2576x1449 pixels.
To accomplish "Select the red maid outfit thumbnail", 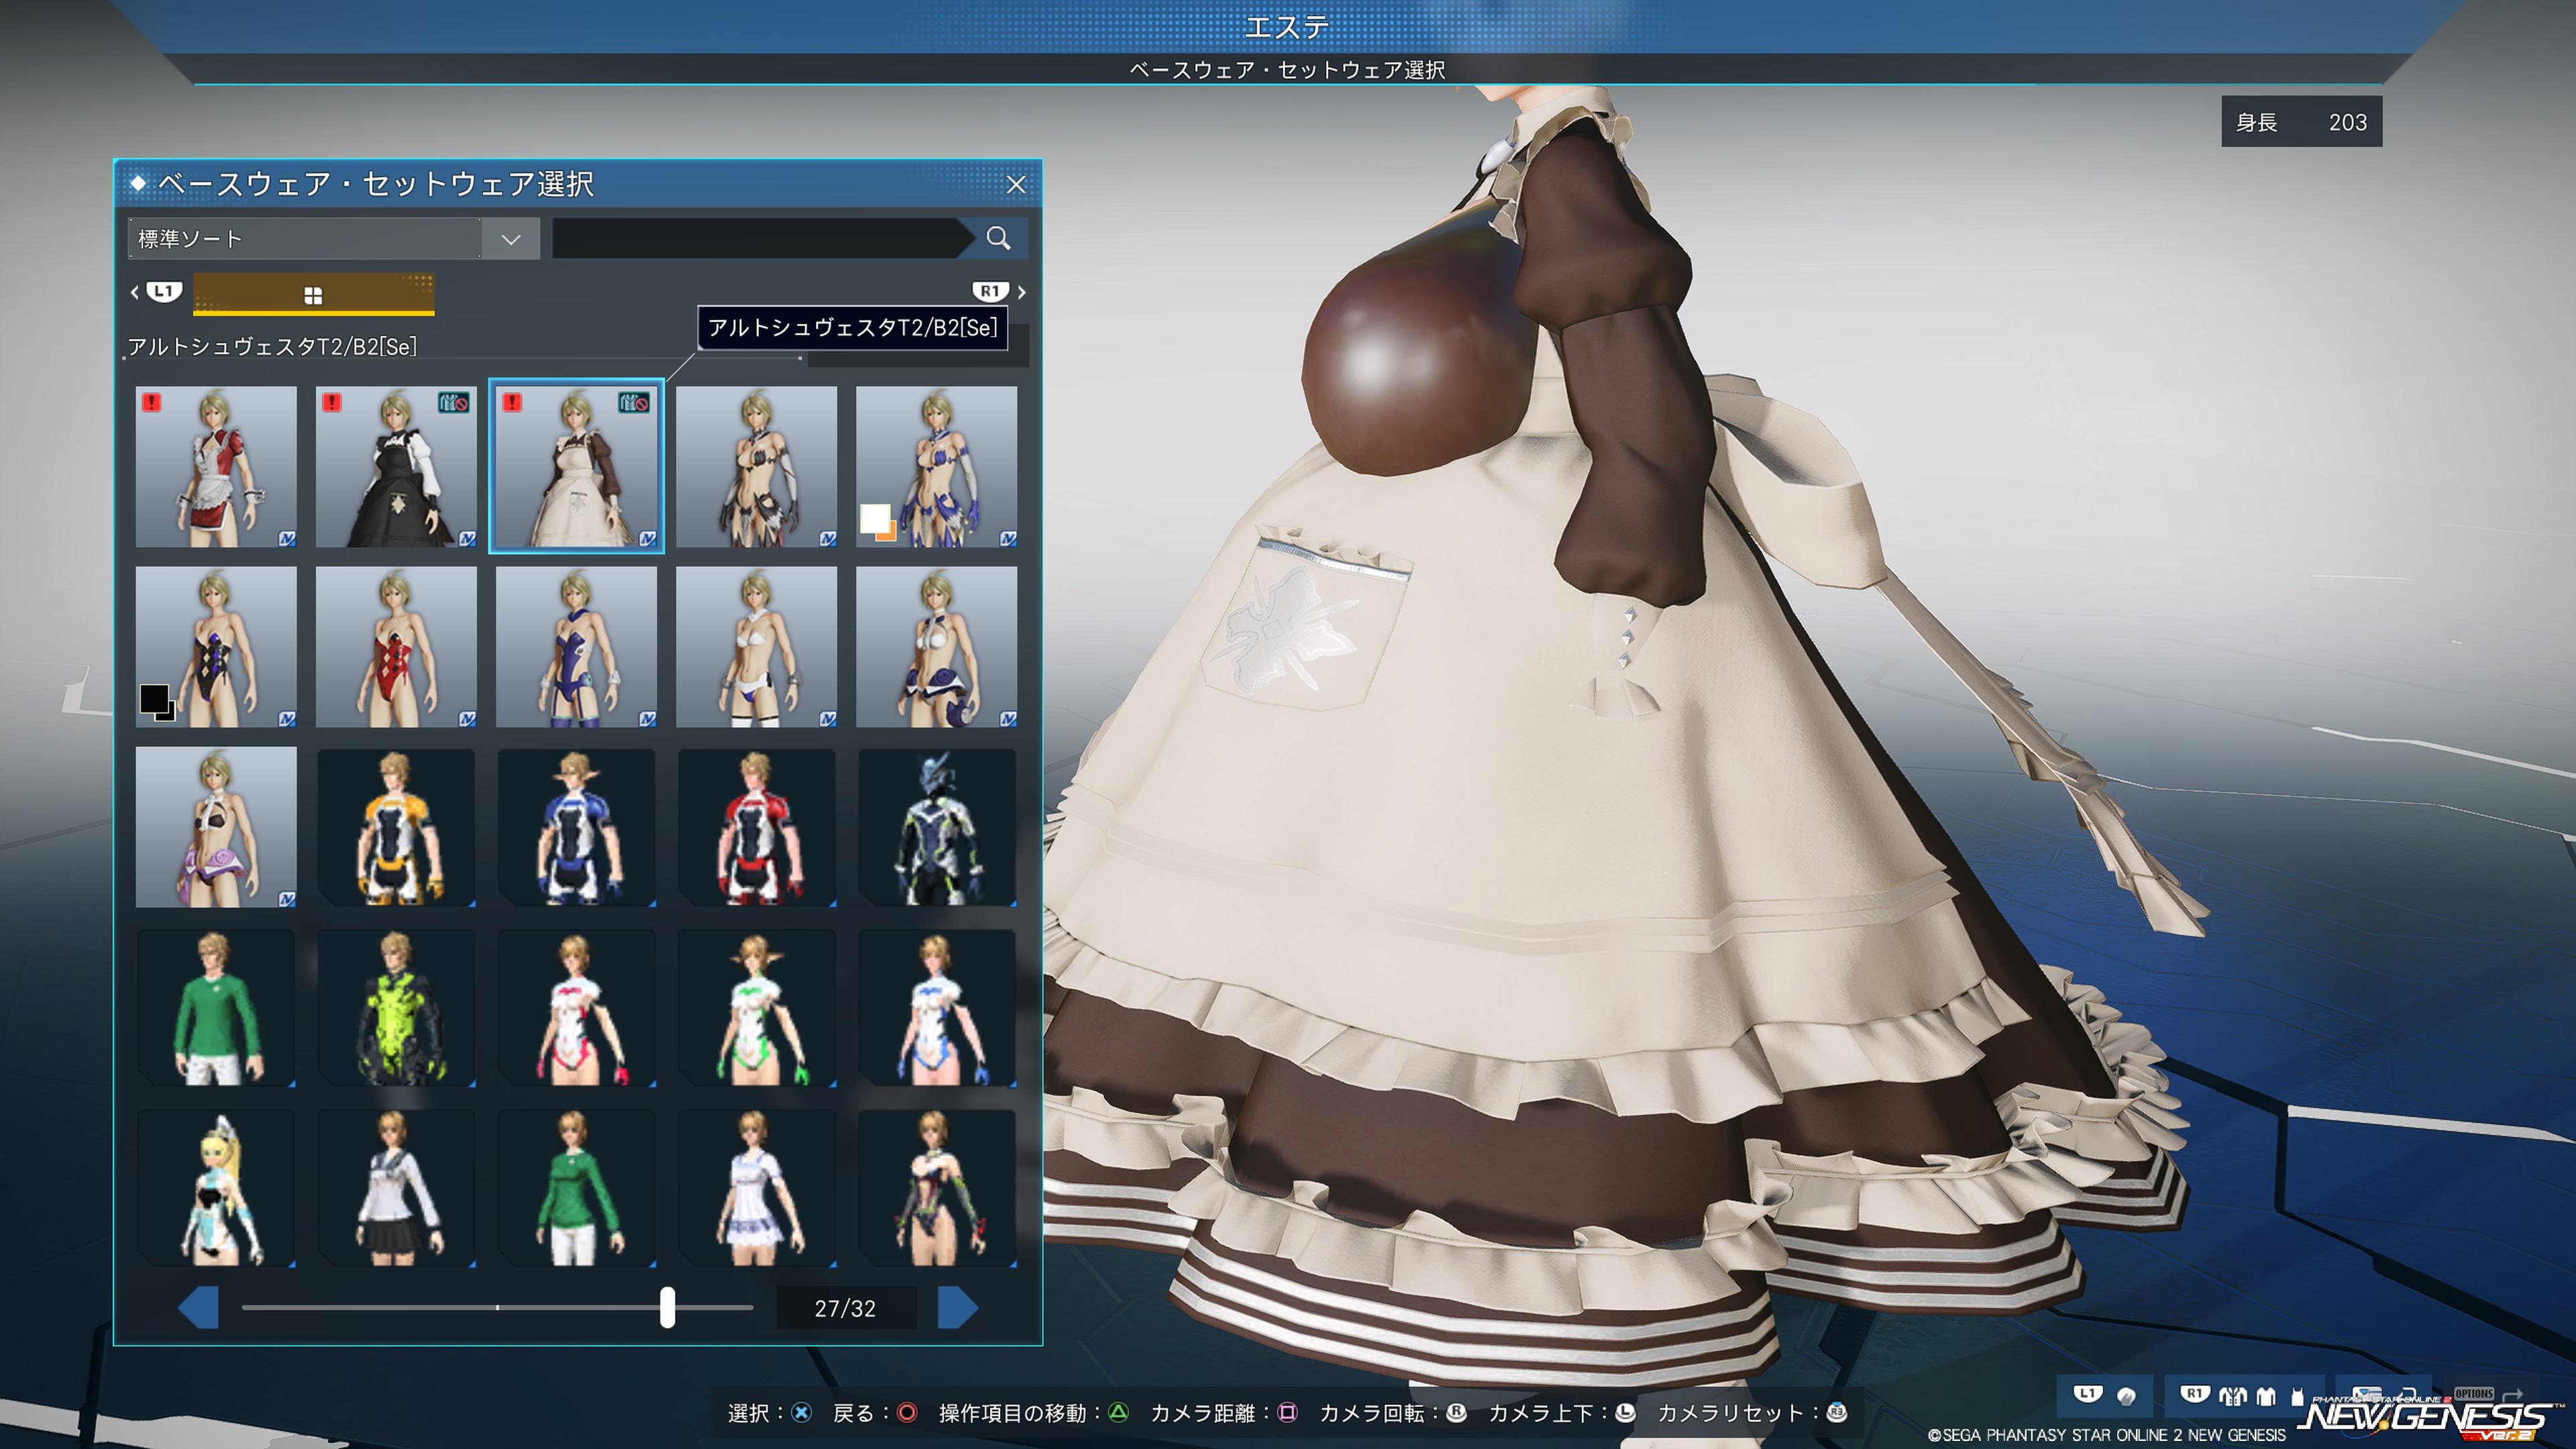I will (216, 467).
